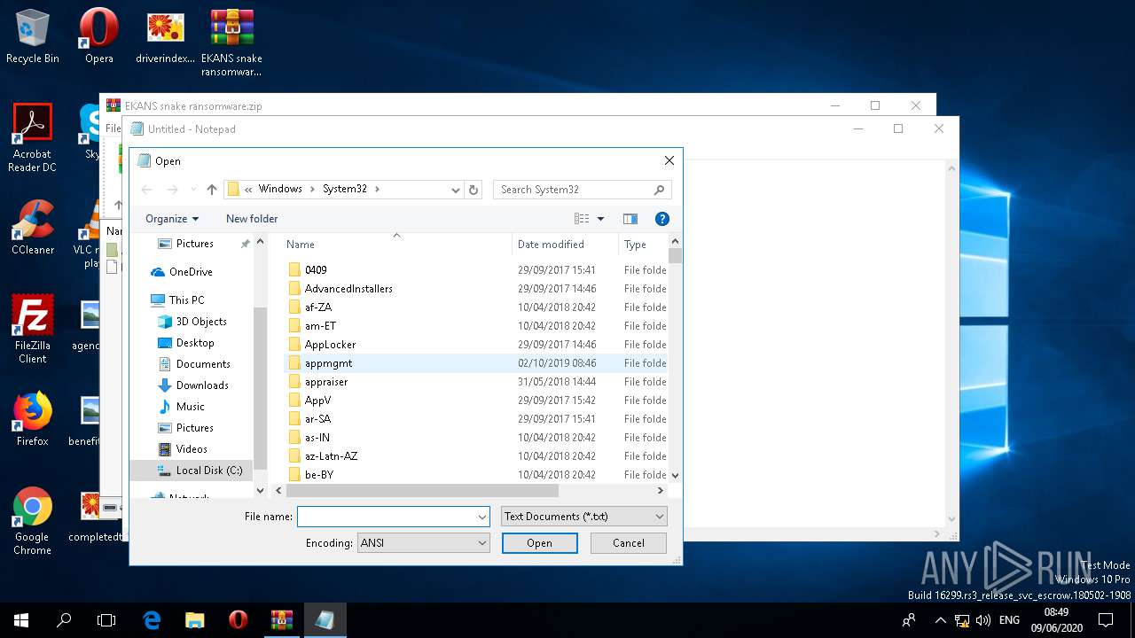This screenshot has height=638, width=1135.
Task: Open Desktop in navigation pane
Action: point(186,343)
